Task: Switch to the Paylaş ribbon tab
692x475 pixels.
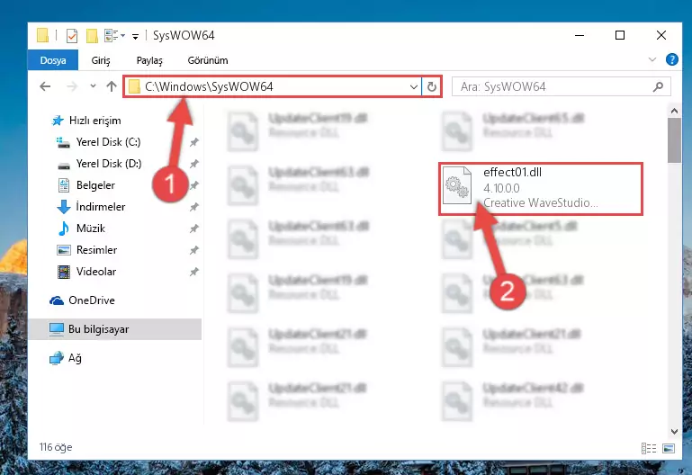Action: (149, 60)
